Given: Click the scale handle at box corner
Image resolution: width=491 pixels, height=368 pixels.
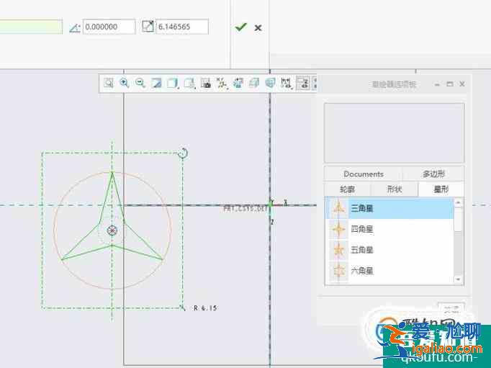Looking at the screenshot, I should (183, 308).
